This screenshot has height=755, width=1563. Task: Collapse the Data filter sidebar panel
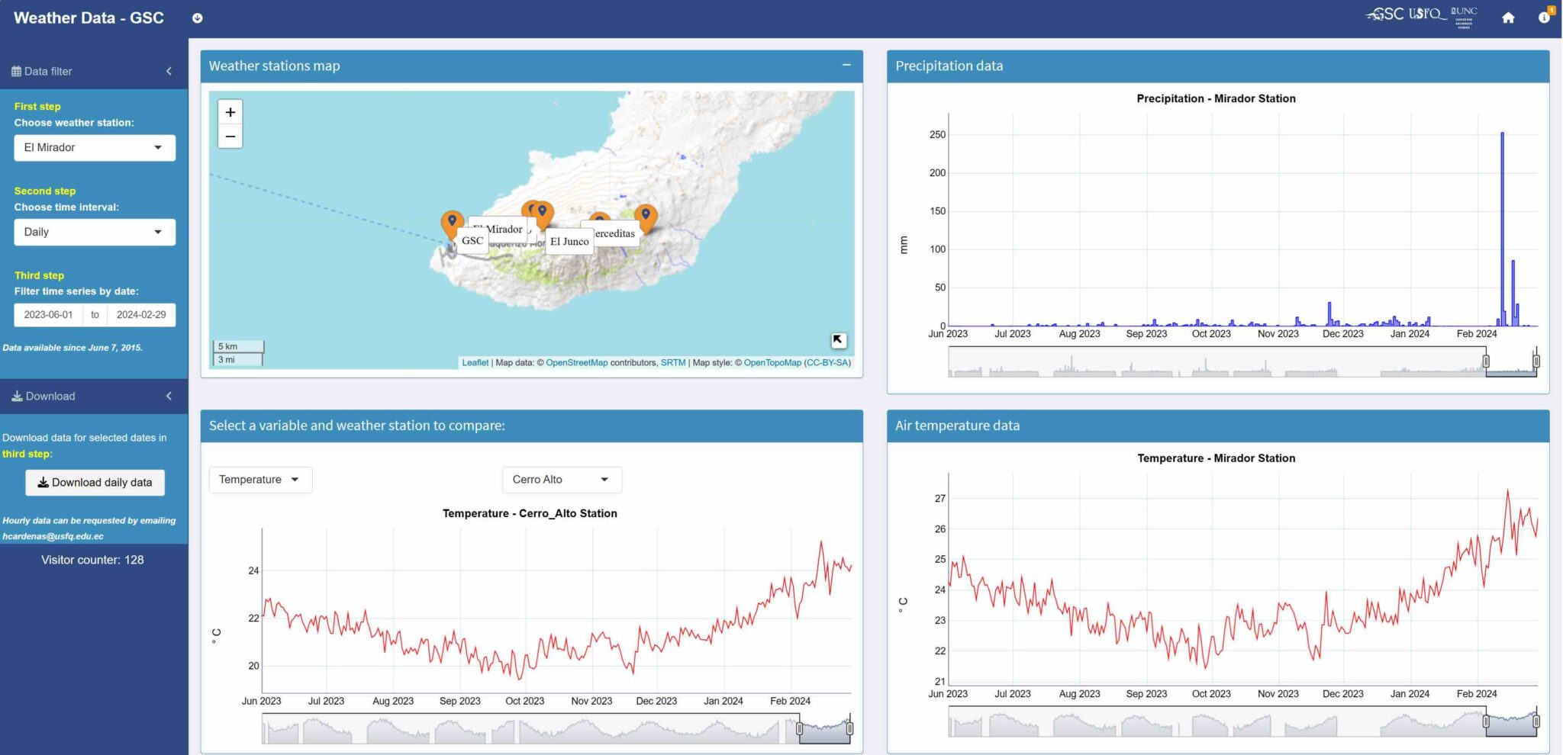click(169, 70)
